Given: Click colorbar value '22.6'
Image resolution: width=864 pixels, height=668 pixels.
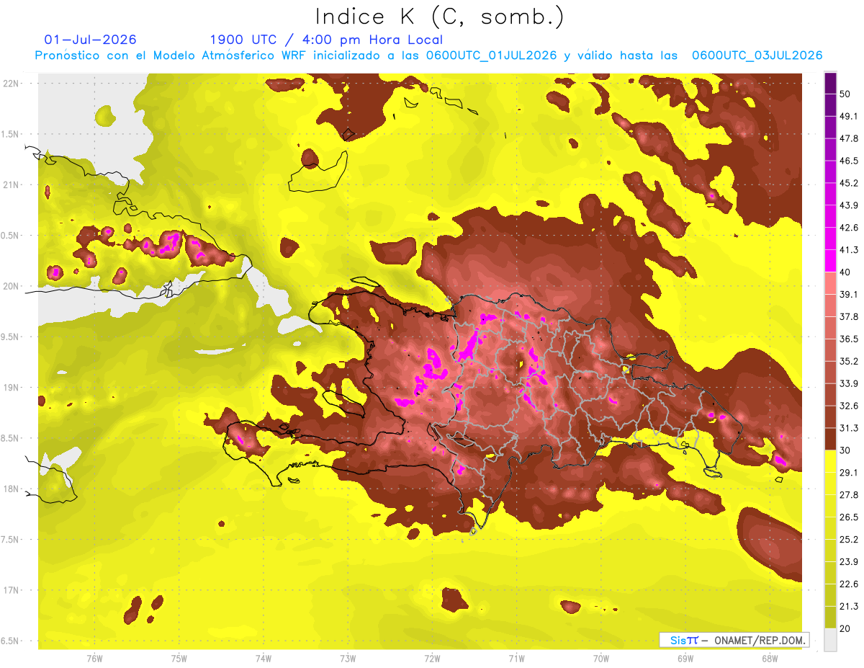Looking at the screenshot, I should pyautogui.click(x=848, y=584).
